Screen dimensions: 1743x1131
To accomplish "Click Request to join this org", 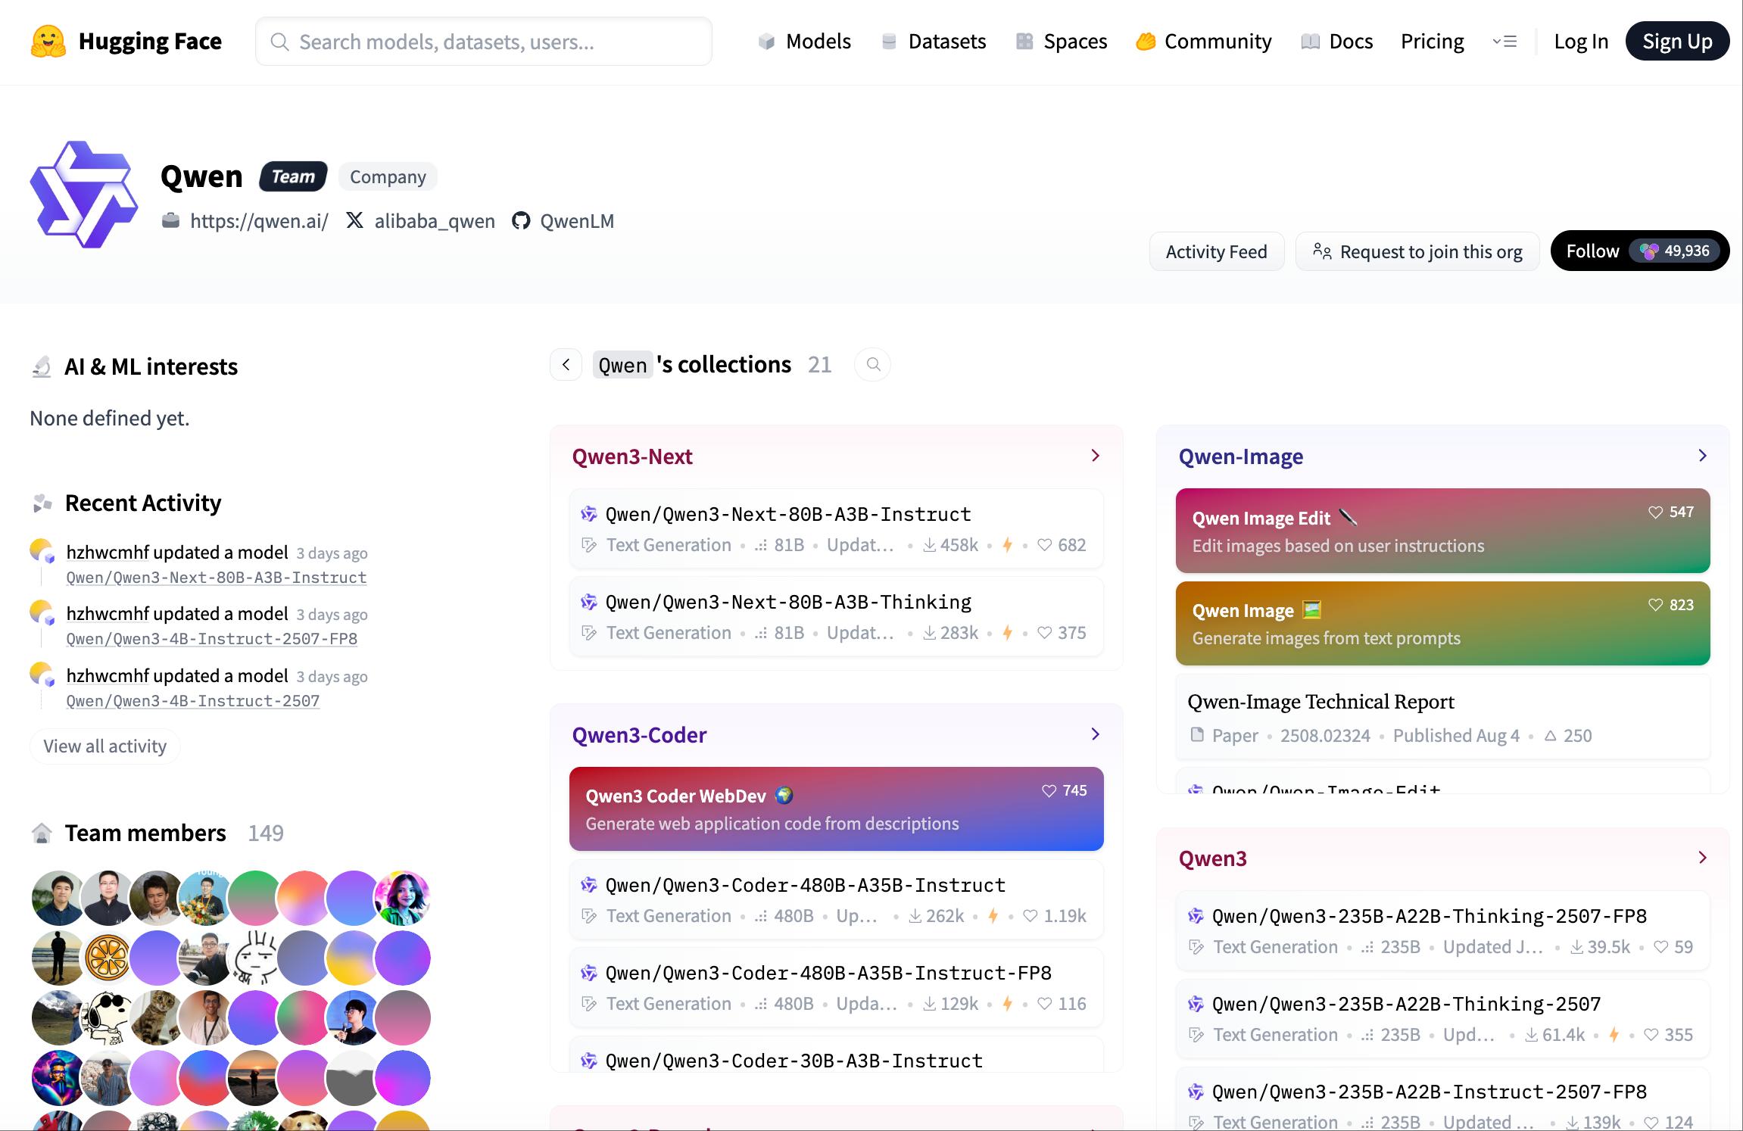I will click(x=1417, y=251).
